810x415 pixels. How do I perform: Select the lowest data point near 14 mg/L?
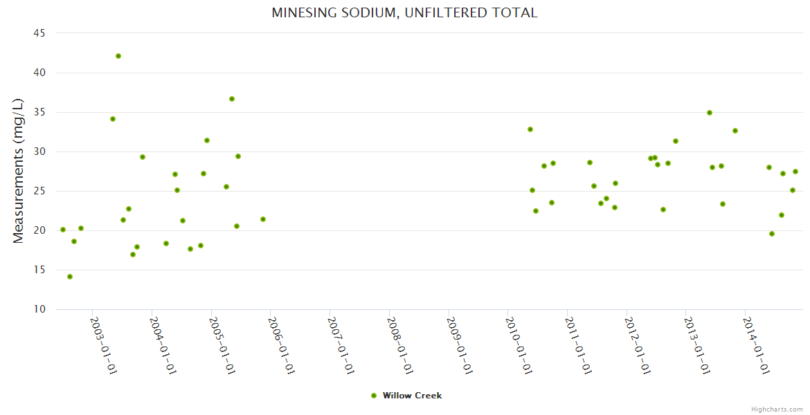[70, 277]
